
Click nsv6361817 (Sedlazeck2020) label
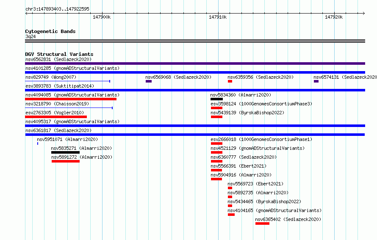(x=58, y=130)
